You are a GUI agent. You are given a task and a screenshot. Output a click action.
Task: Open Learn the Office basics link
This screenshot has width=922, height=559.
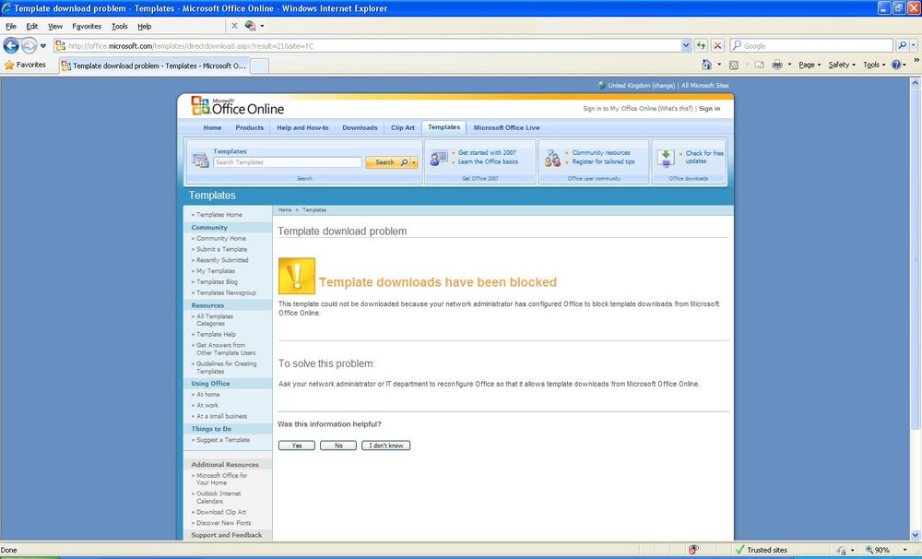coord(488,161)
